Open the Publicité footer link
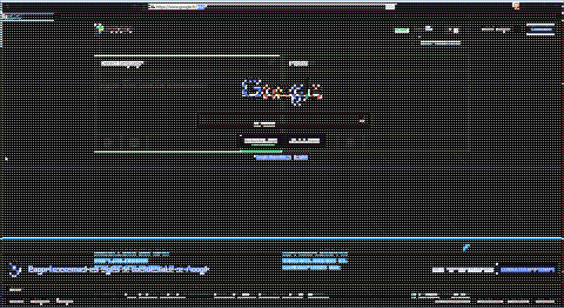 click(16, 302)
